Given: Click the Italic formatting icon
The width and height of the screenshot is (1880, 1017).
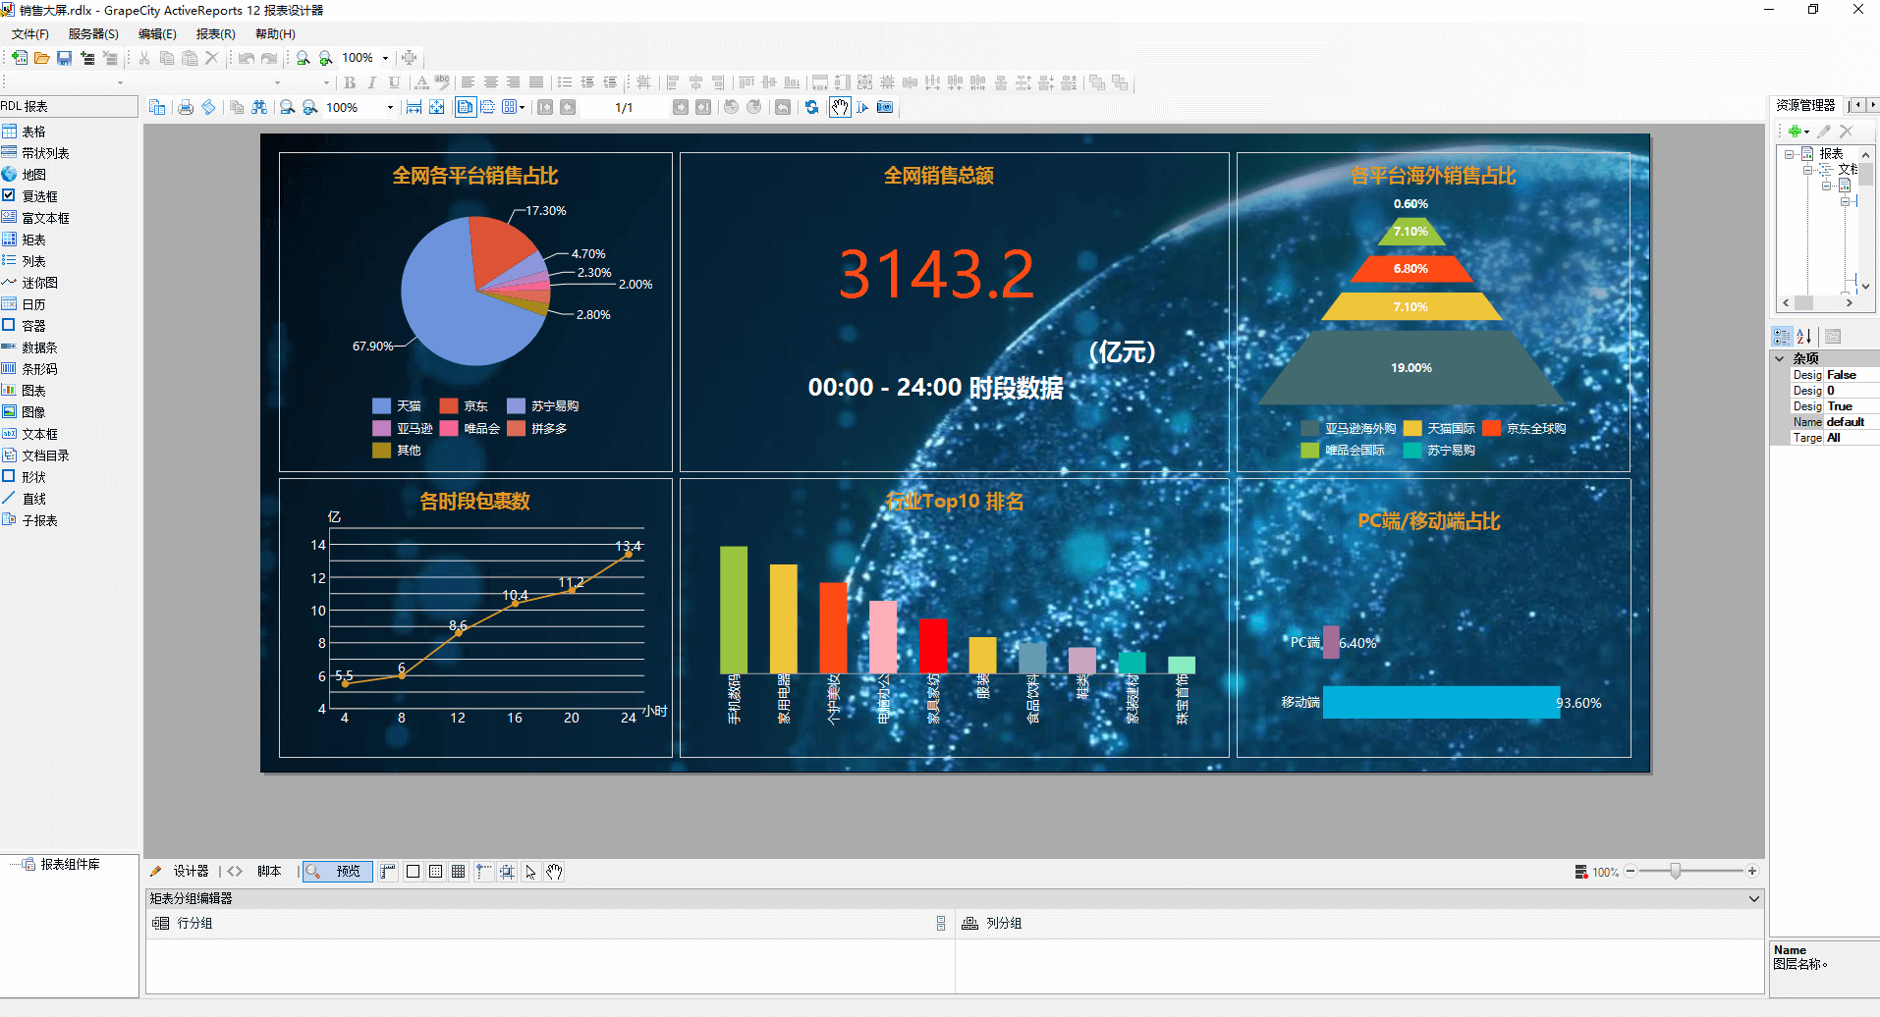Looking at the screenshot, I should [372, 82].
